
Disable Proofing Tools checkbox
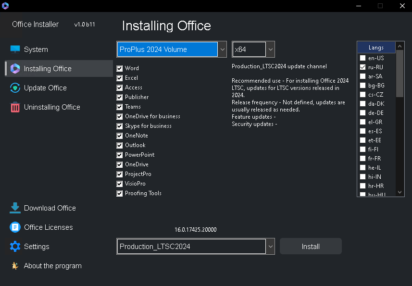pyautogui.click(x=120, y=193)
